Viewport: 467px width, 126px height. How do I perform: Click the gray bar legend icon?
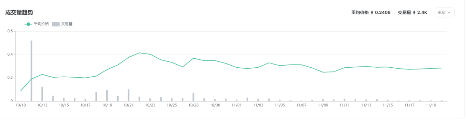pos(56,24)
